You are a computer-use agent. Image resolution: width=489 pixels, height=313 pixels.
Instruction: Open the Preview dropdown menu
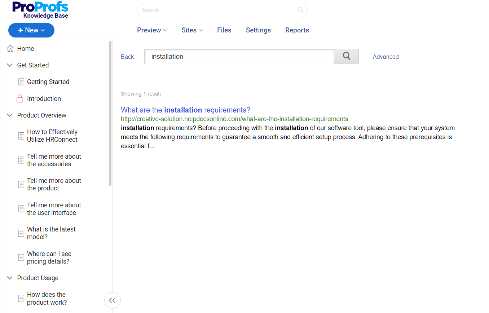[152, 30]
